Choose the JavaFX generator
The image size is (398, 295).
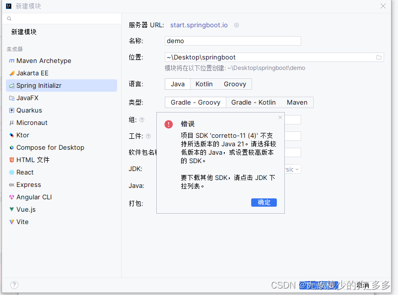[62, 98]
